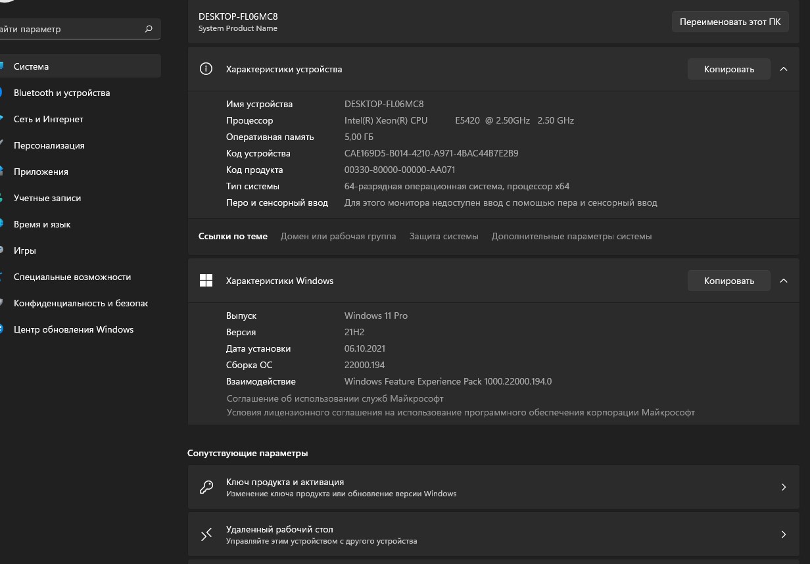
Task: Open Соглашение об использовании служб Майкрософт
Action: (x=335, y=398)
